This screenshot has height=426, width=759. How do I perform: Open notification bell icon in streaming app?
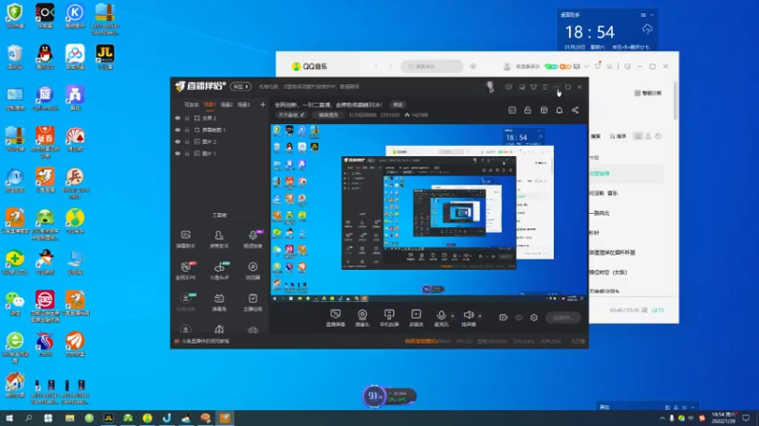tap(559, 110)
